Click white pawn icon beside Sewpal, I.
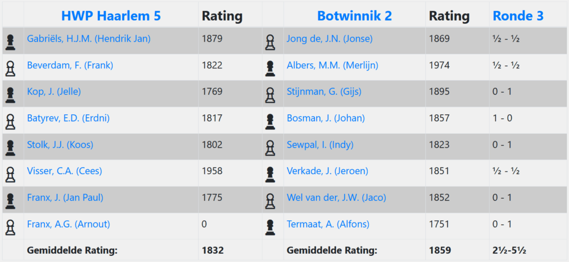The height and width of the screenshot is (262, 569). (270, 148)
